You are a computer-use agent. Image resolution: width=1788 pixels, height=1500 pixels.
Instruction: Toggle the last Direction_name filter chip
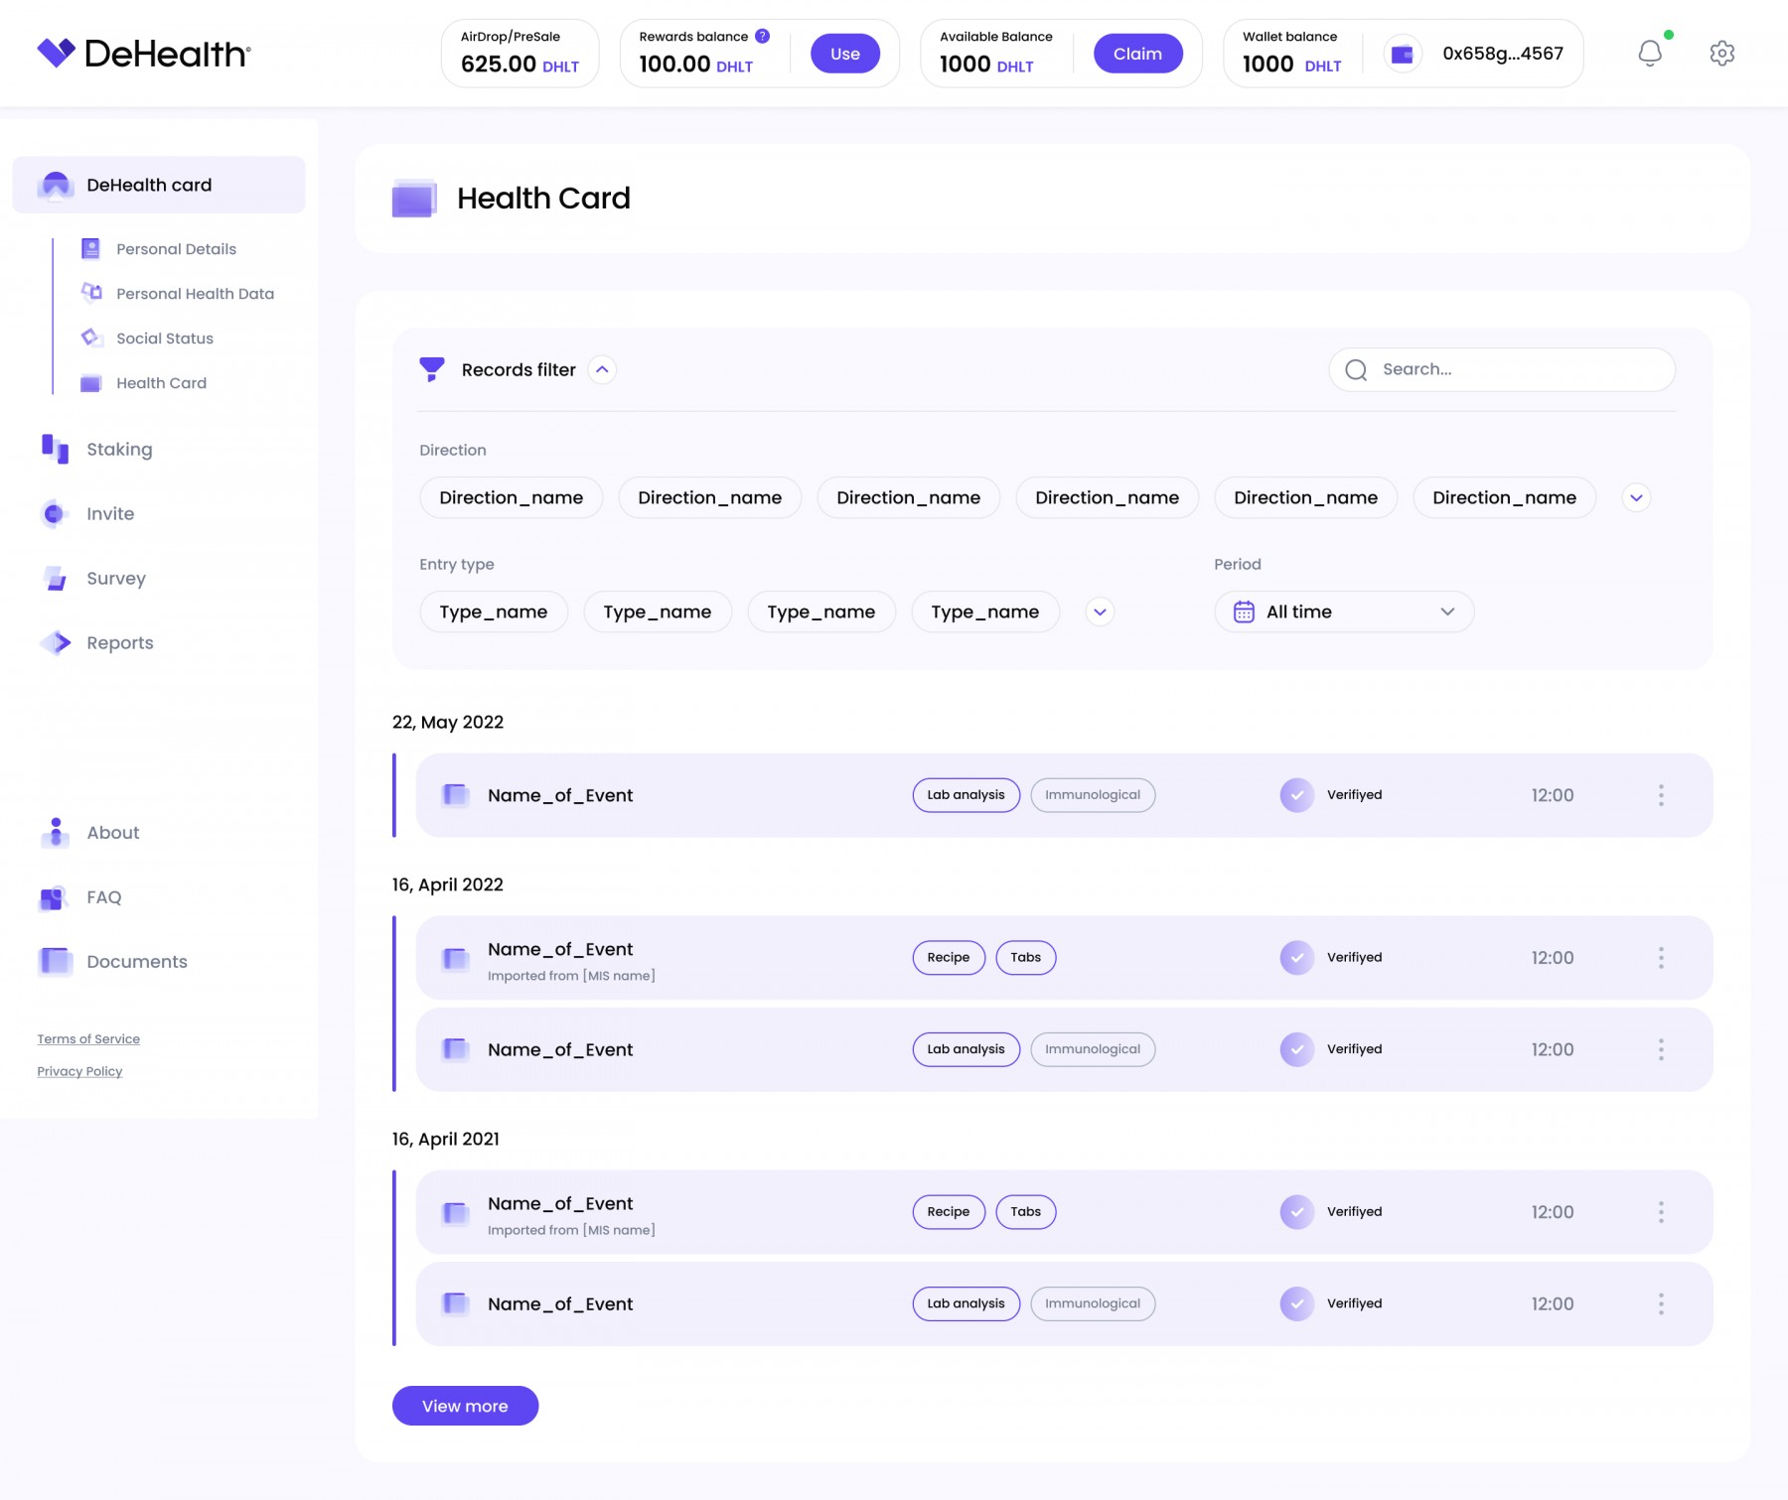(1503, 498)
